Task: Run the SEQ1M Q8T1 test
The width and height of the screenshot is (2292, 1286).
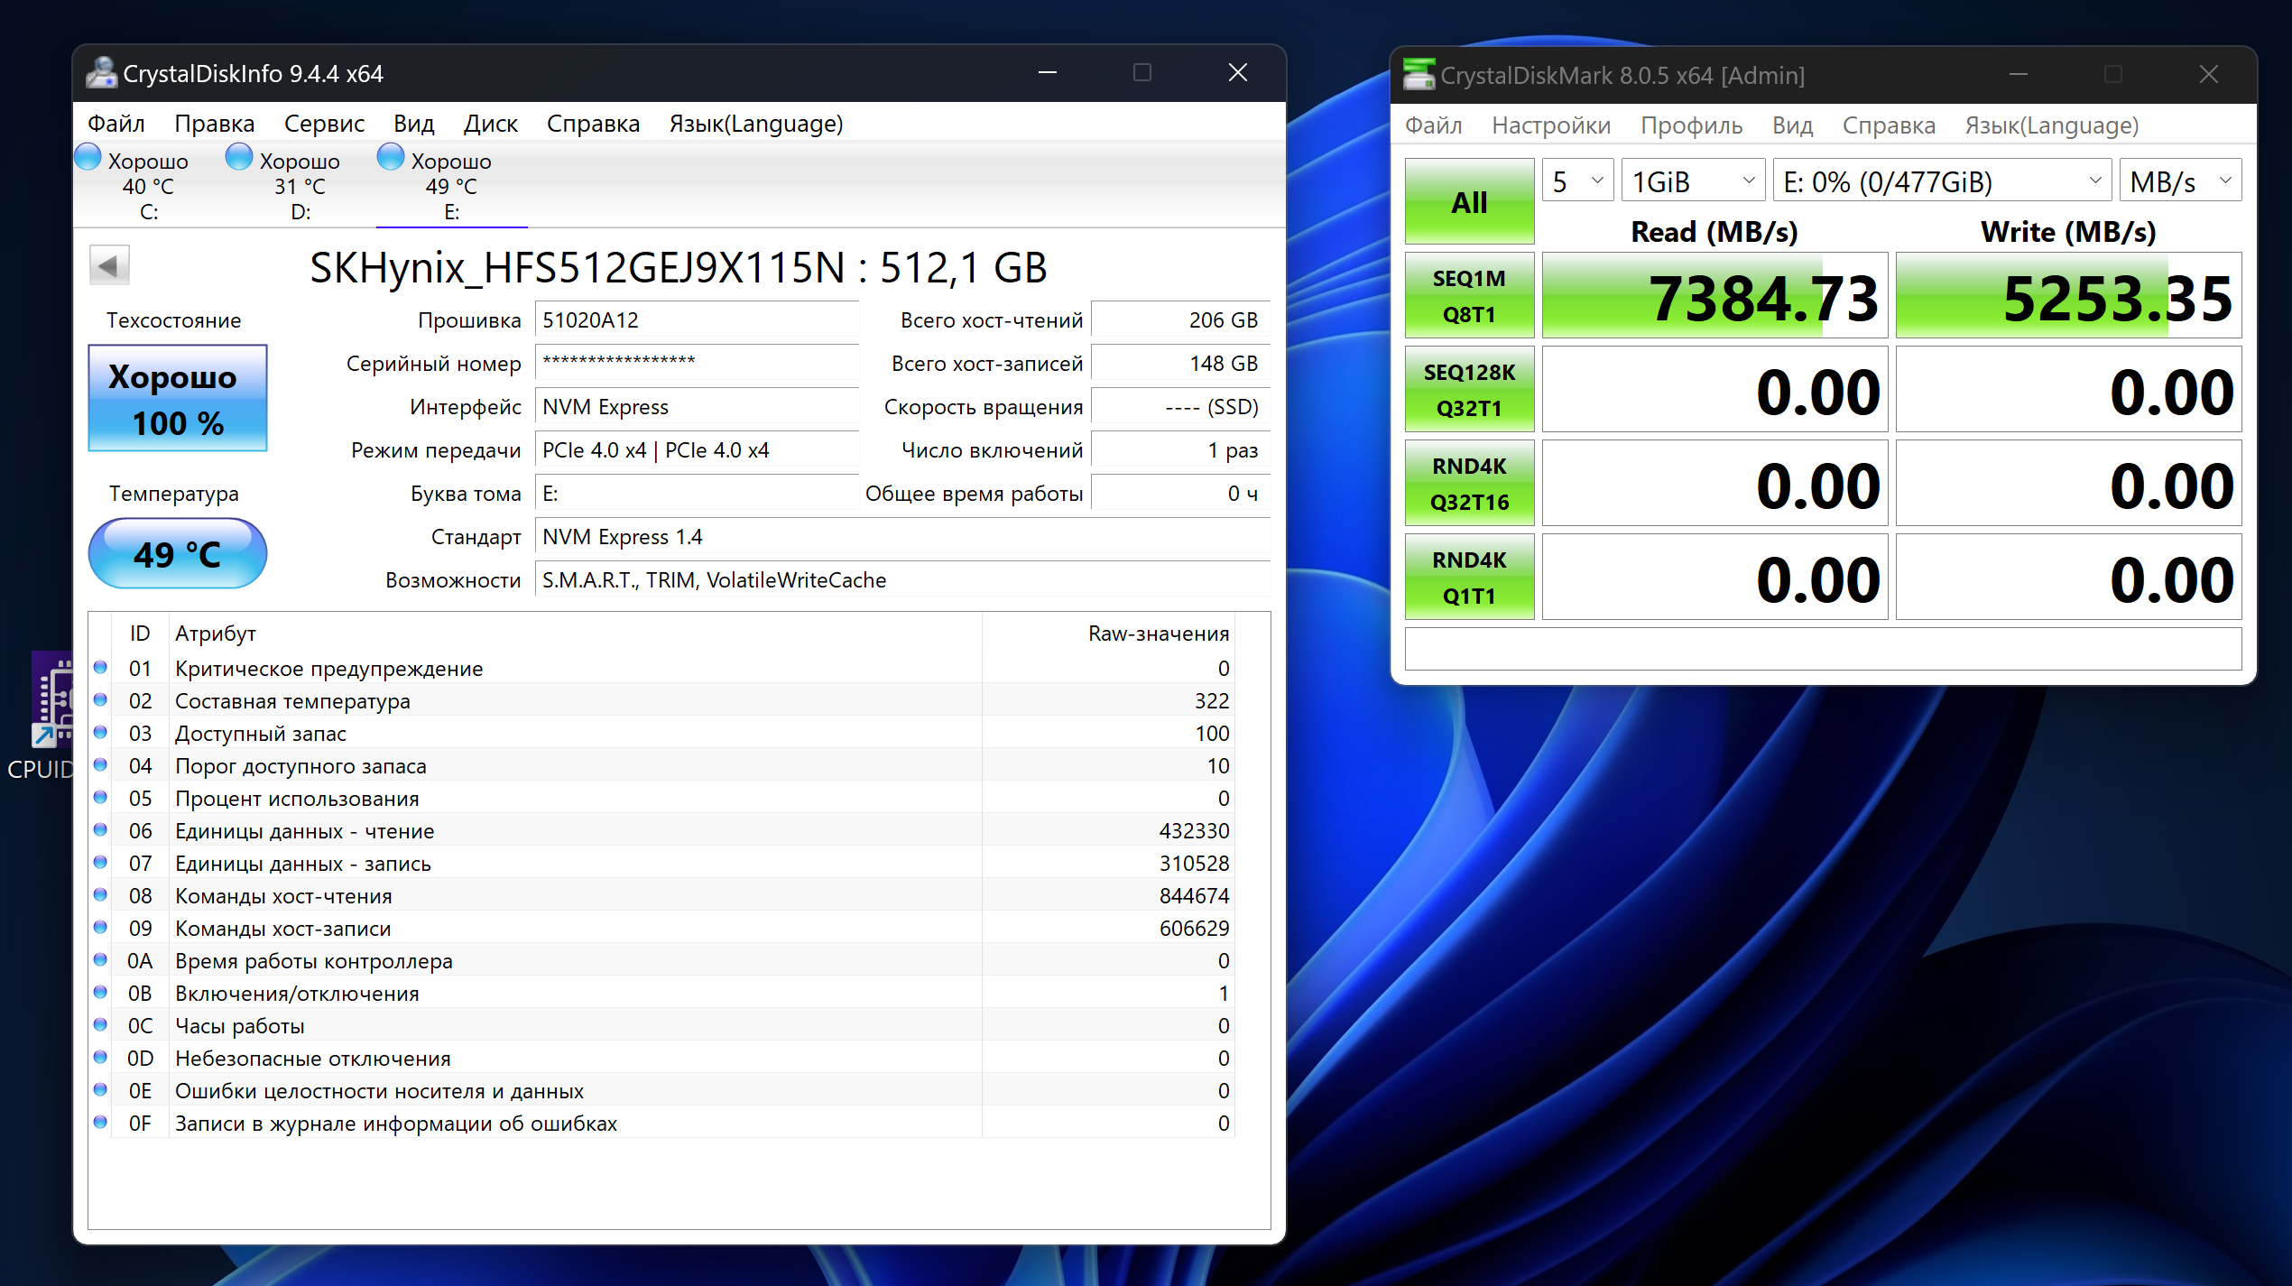Action: pos(1468,296)
